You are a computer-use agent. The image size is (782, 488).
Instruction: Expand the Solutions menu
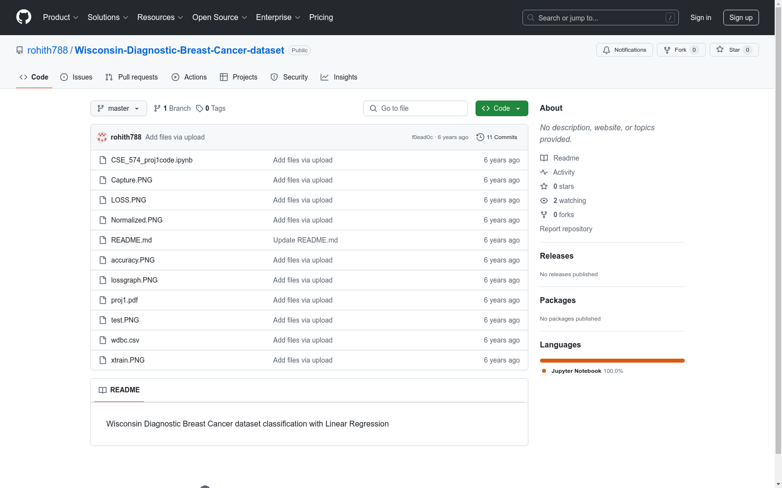(108, 17)
